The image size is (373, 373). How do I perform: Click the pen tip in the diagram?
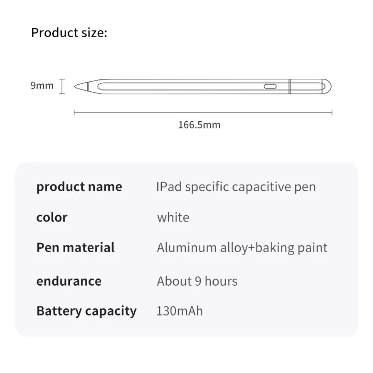pyautogui.click(x=81, y=87)
